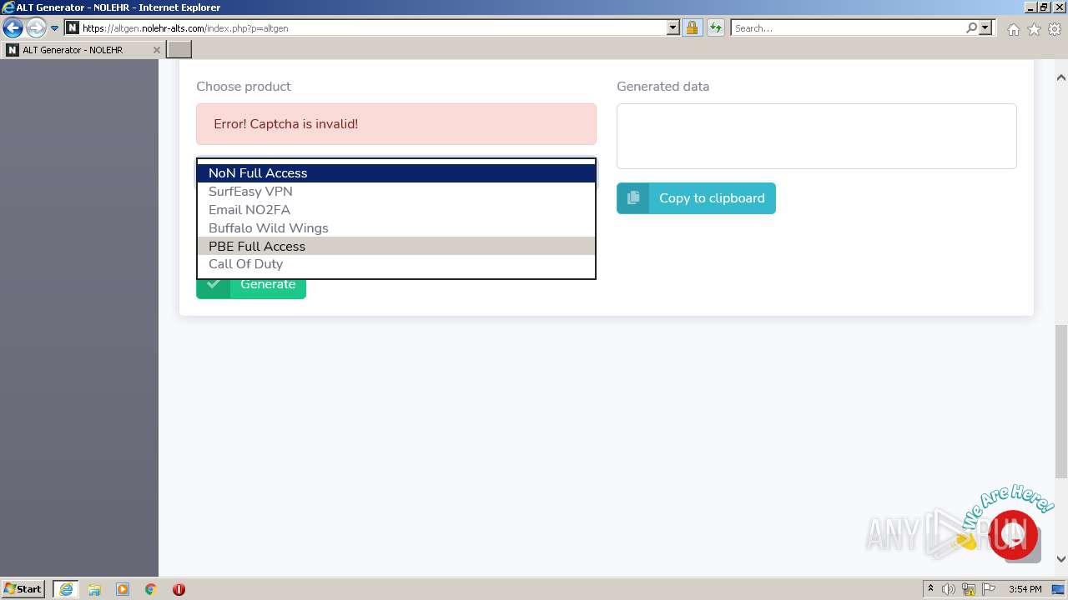Click the page scrollbar up arrow
The image size is (1068, 600).
click(x=1061, y=77)
